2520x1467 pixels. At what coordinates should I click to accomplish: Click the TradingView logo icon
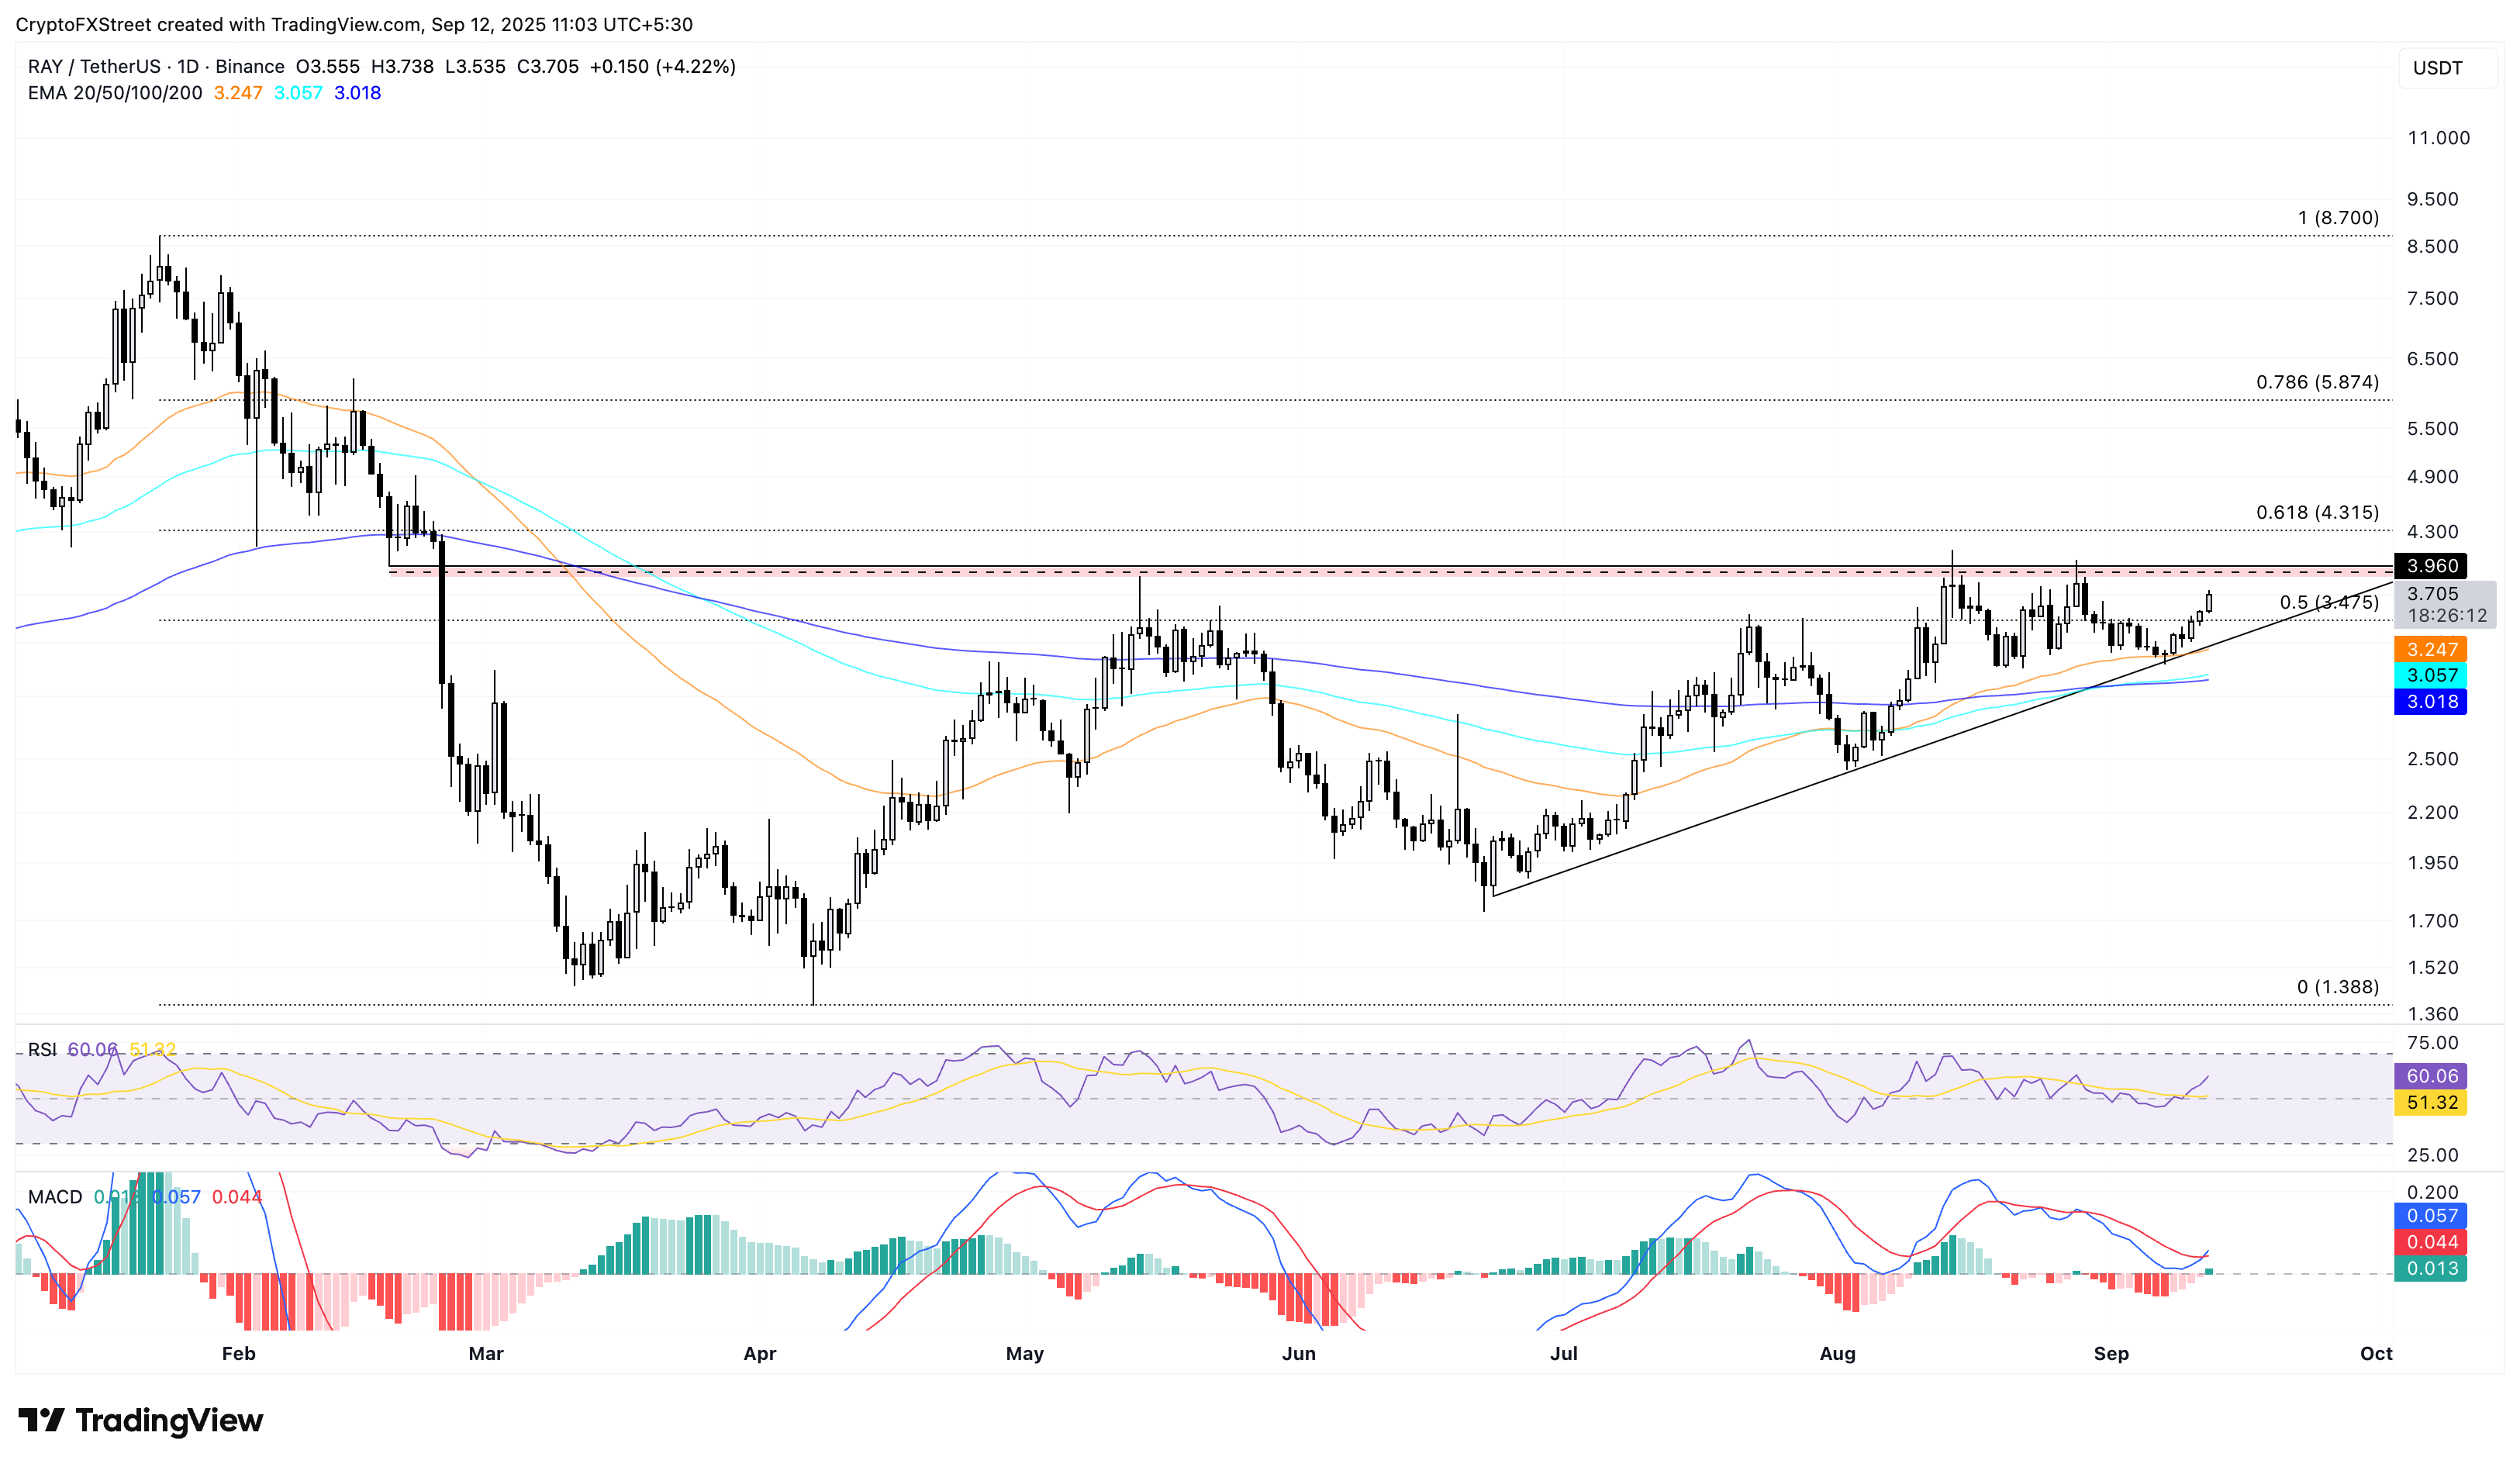coord(42,1419)
